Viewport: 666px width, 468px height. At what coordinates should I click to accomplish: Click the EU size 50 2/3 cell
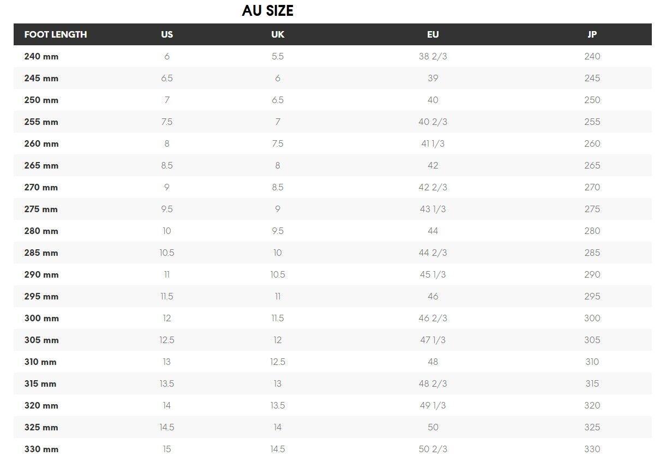(433, 449)
